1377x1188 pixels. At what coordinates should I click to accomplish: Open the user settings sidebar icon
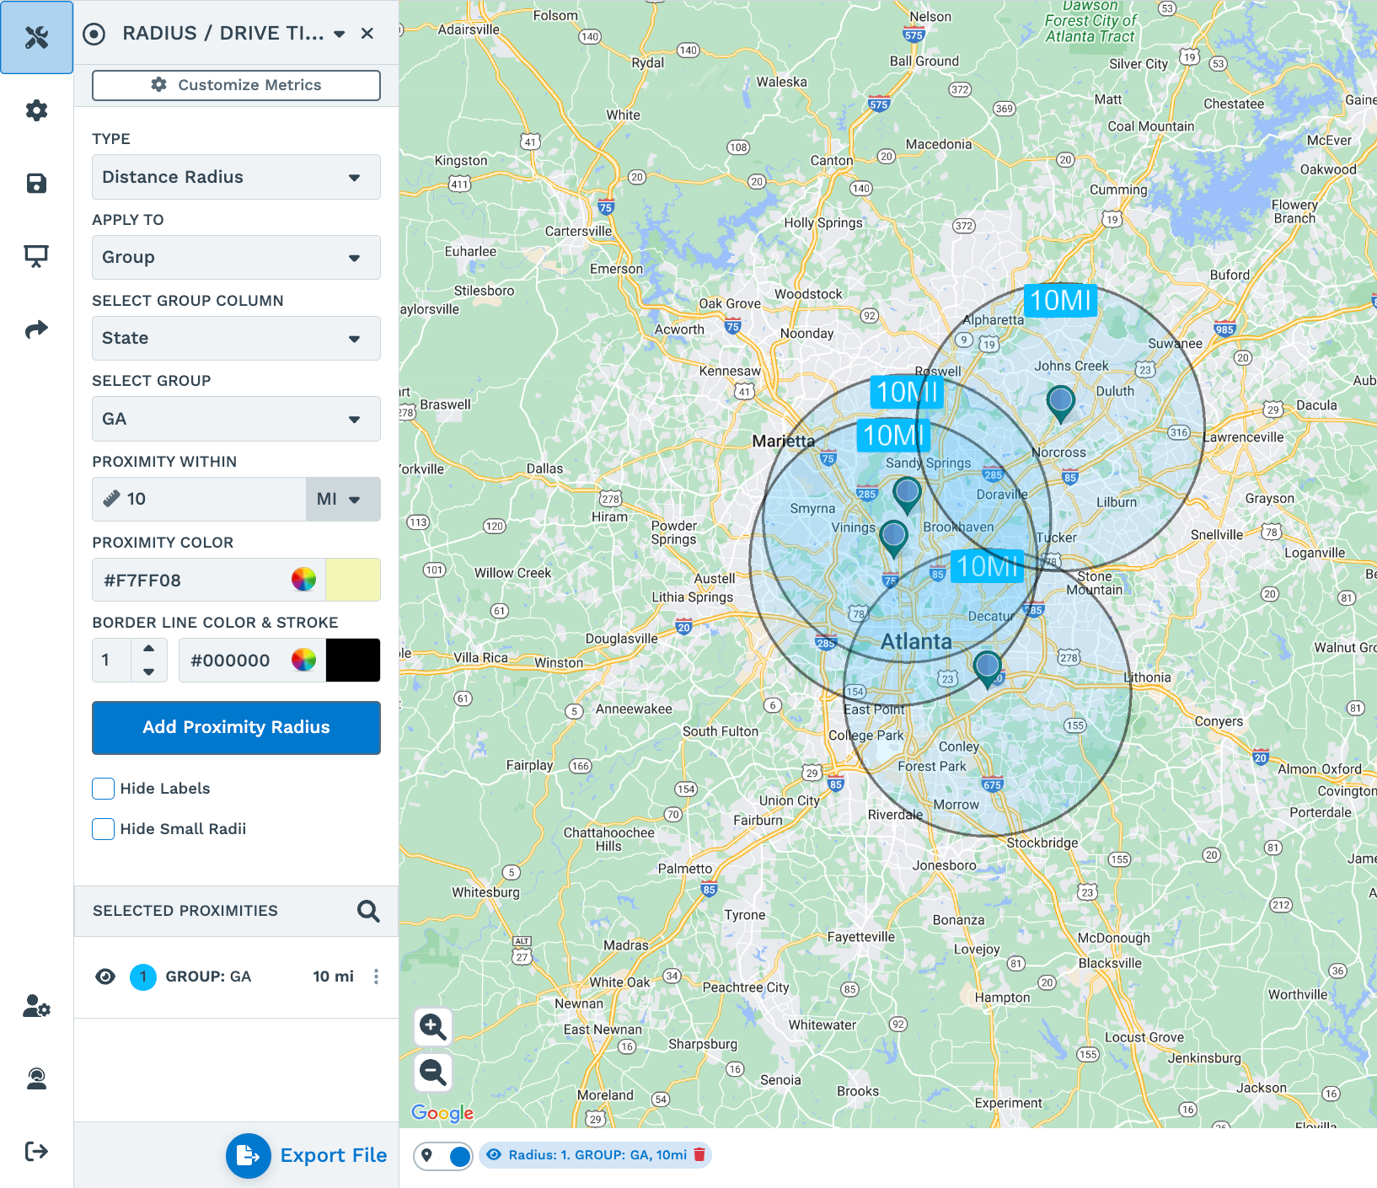[x=36, y=1005]
